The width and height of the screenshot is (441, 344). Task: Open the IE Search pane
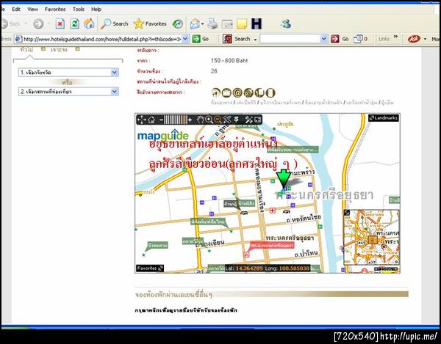tap(115, 24)
